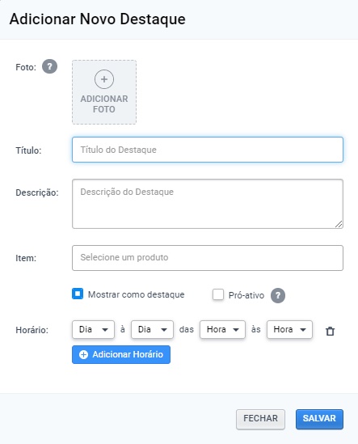Screen dimensions: 358x444
Task: Click the Pró-ativo label text
Action: point(246,295)
